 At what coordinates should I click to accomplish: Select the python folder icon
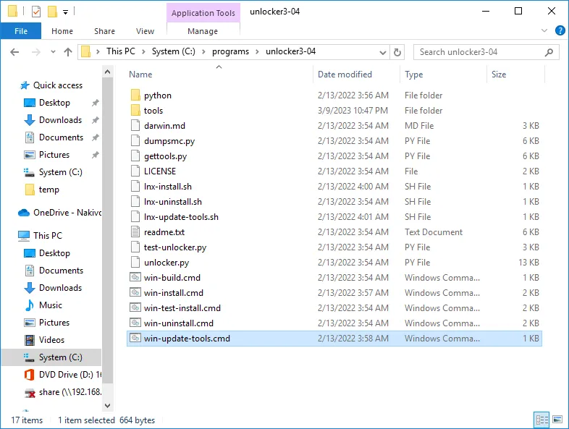[135, 95]
